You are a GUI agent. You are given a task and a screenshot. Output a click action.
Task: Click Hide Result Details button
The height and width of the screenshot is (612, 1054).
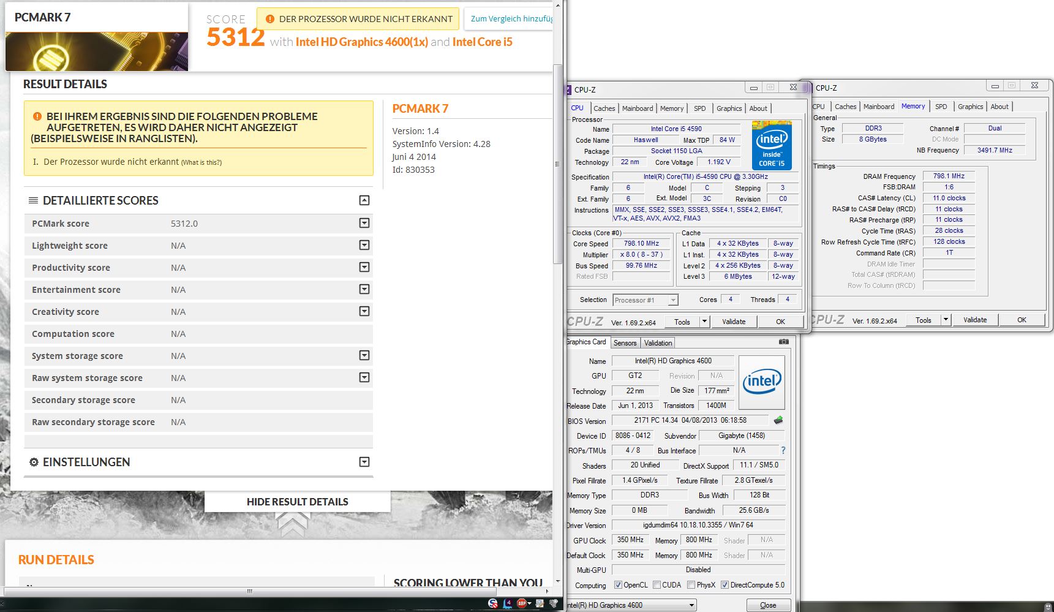point(298,502)
